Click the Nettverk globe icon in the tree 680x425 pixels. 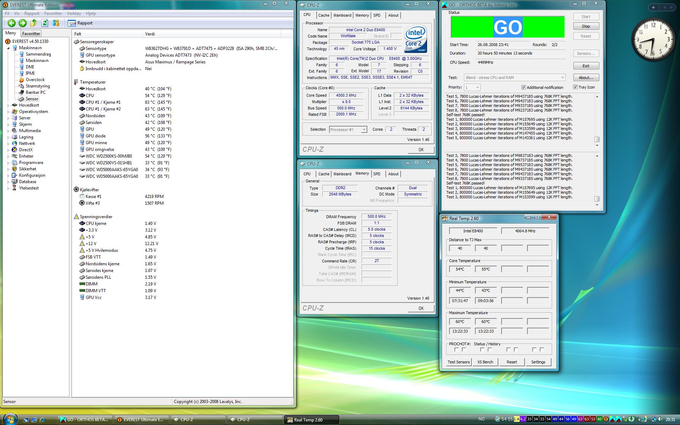click(15, 143)
